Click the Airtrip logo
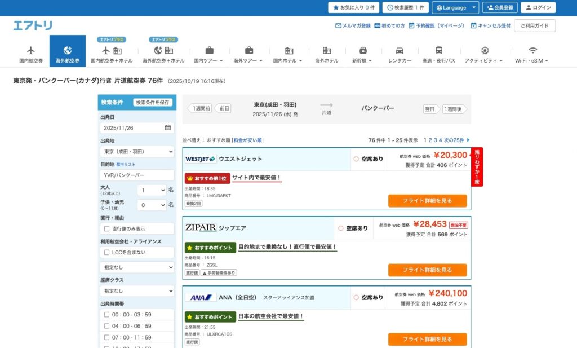The height and width of the screenshot is (348, 577). click(33, 25)
